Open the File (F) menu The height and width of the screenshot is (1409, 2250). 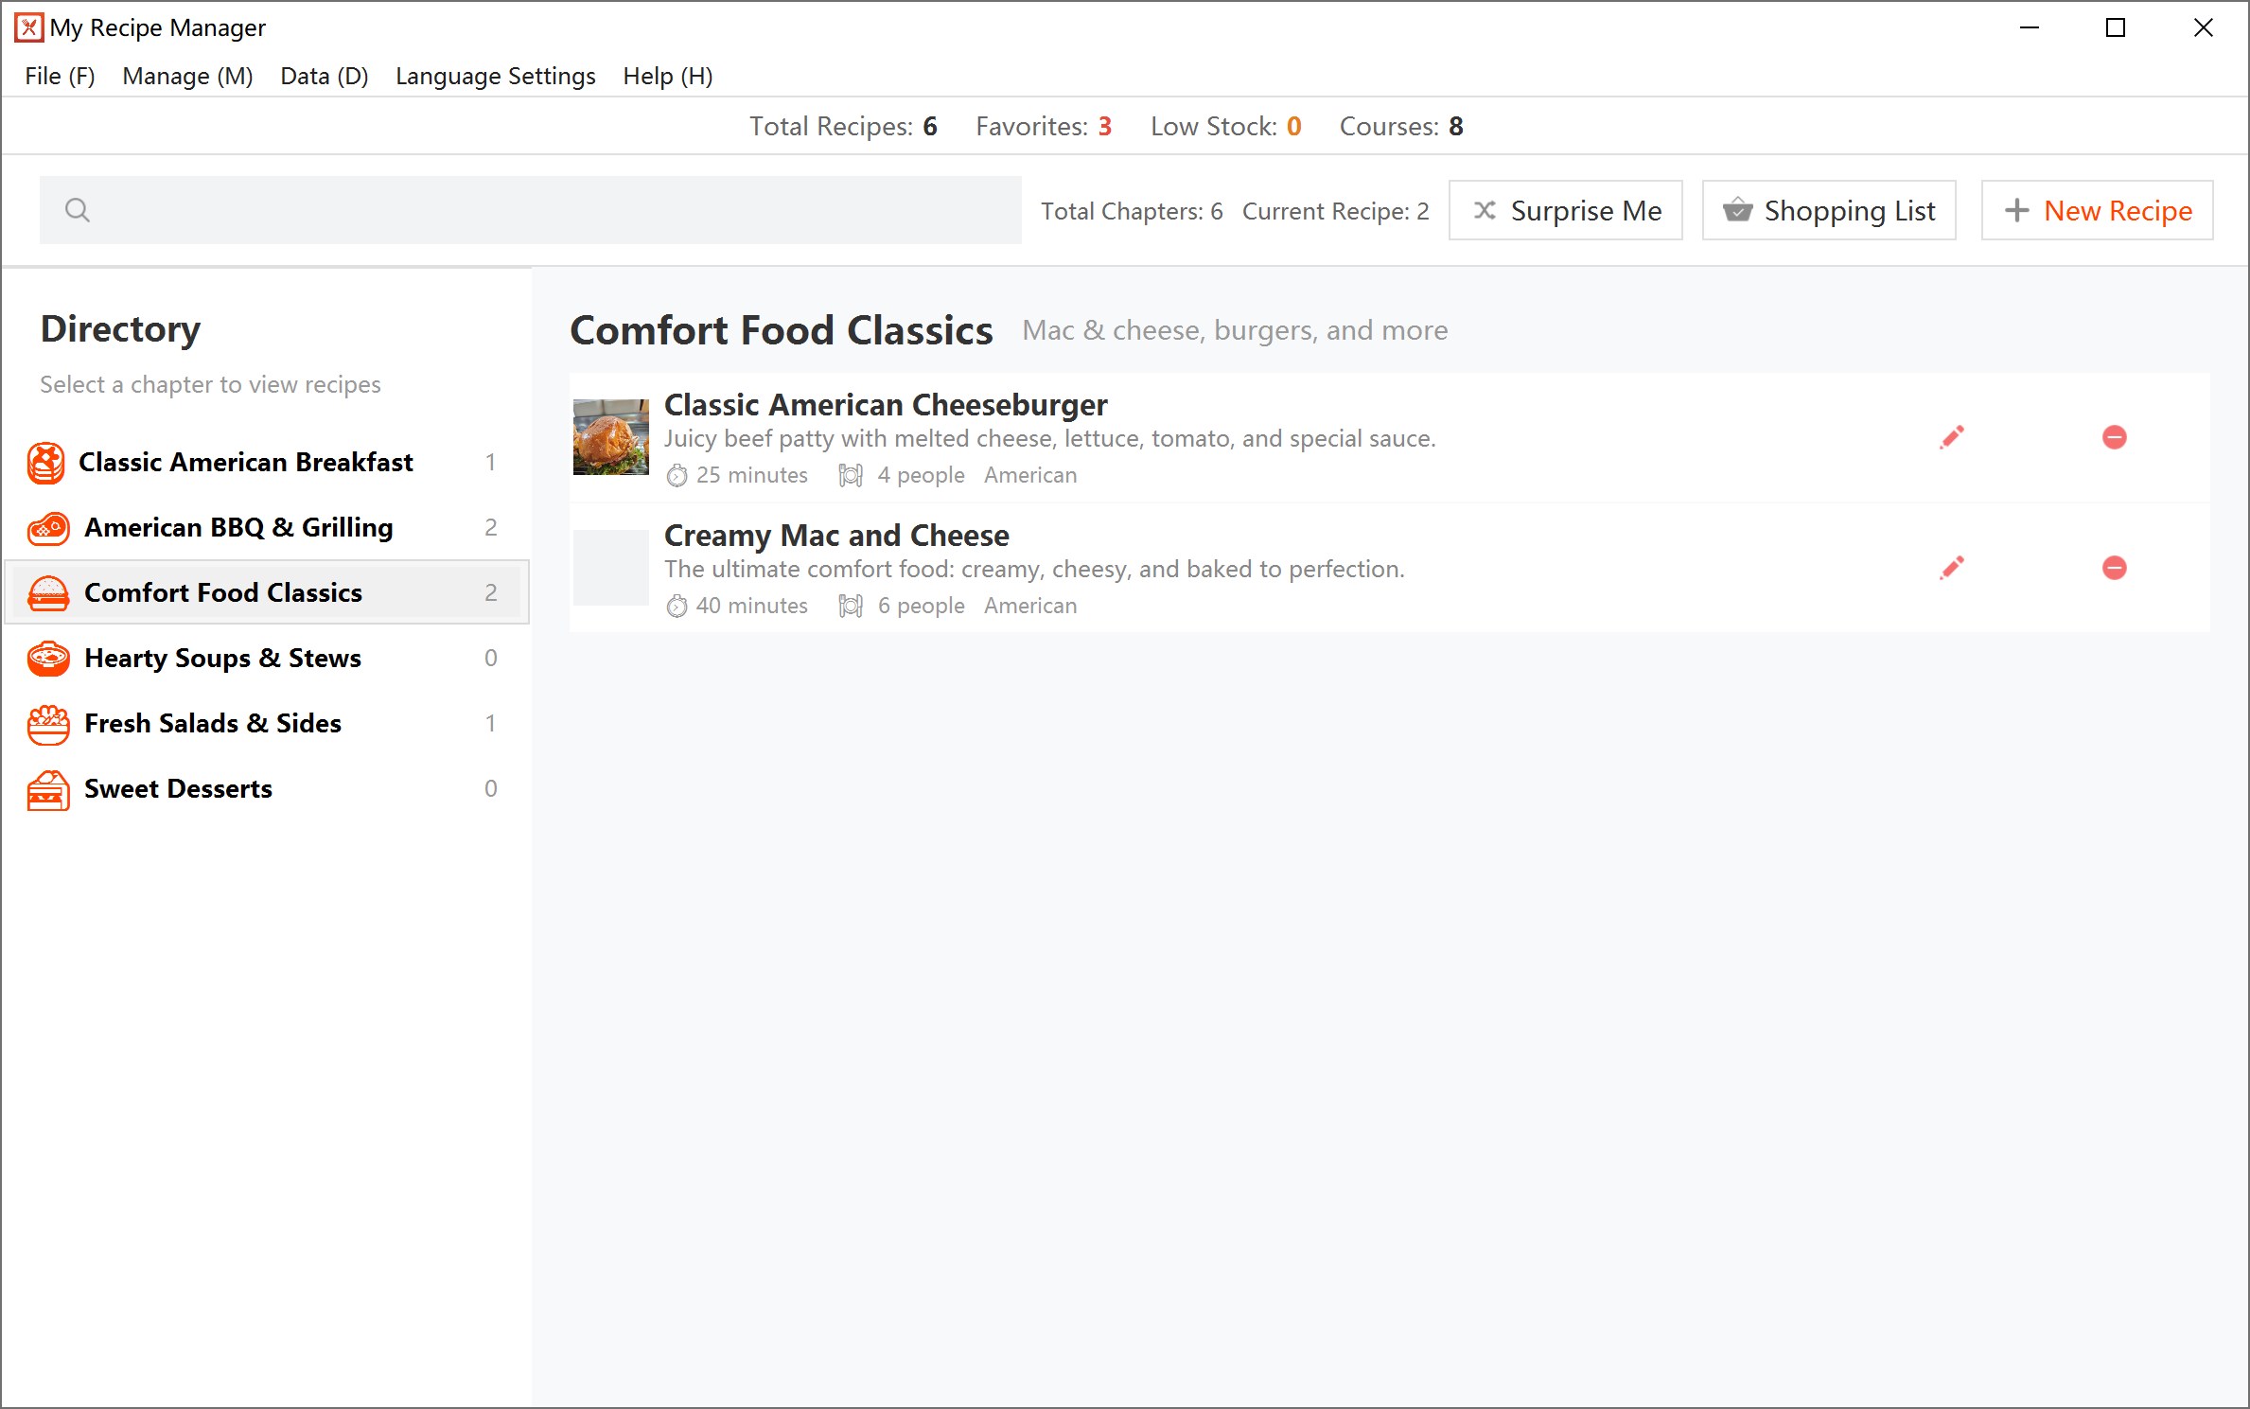tap(60, 76)
